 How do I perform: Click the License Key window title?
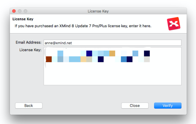point(98,11)
